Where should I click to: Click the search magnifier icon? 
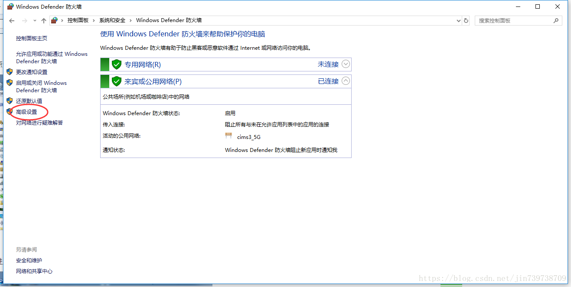pyautogui.click(x=556, y=20)
